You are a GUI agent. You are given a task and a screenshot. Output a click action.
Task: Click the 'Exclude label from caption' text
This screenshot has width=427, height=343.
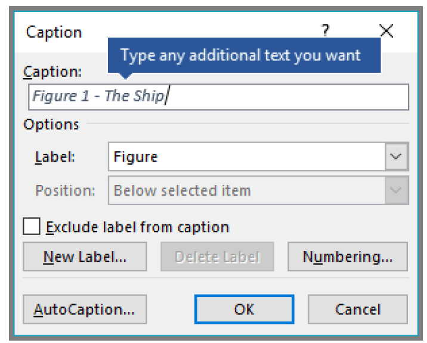point(138,227)
